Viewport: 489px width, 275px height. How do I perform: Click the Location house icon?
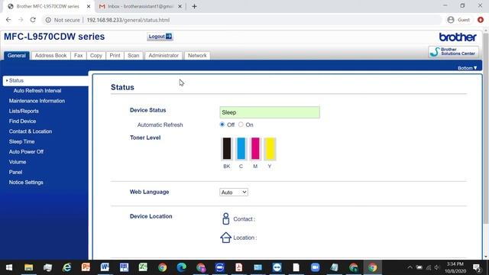pyautogui.click(x=226, y=238)
